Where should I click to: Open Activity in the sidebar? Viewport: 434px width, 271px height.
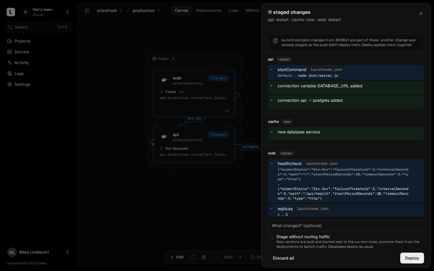tap(39, 63)
